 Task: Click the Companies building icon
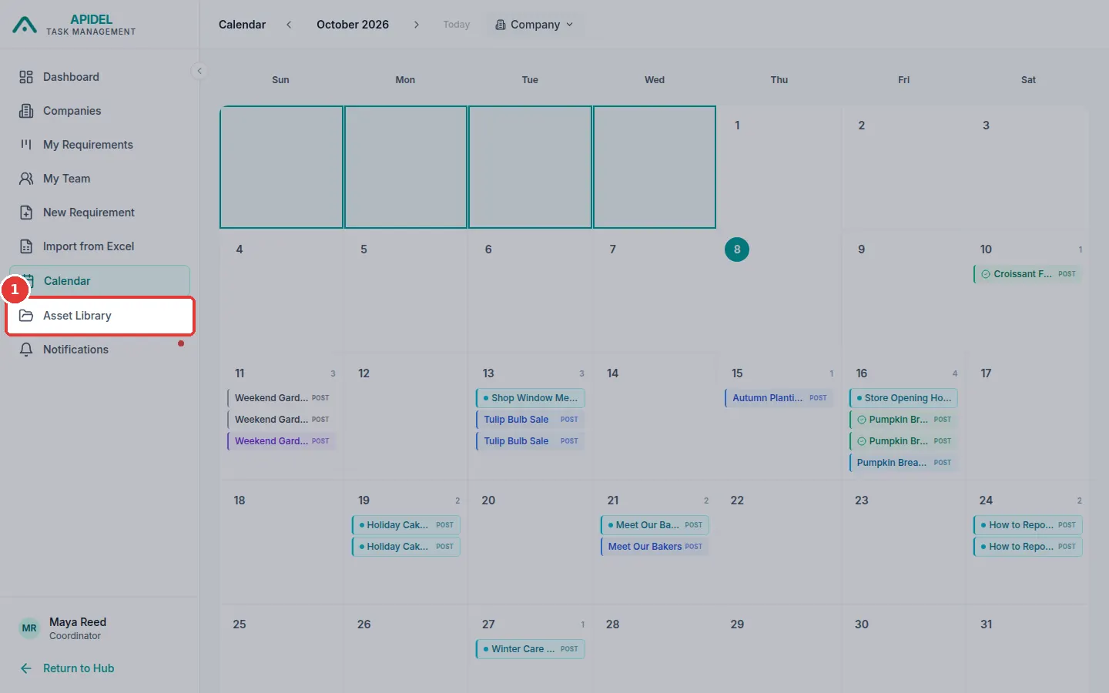click(x=26, y=111)
